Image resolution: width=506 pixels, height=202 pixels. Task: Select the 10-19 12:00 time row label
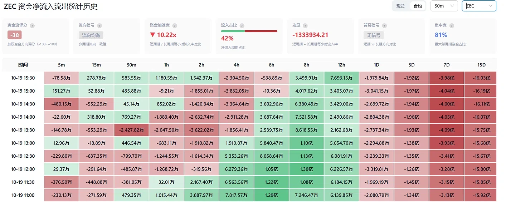coord(23,169)
